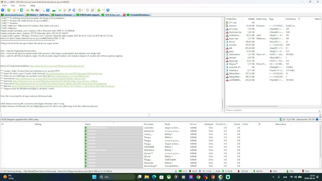The height and width of the screenshot is (181, 322).
Task: Open the Hjälp menu
Action: click(33, 6)
